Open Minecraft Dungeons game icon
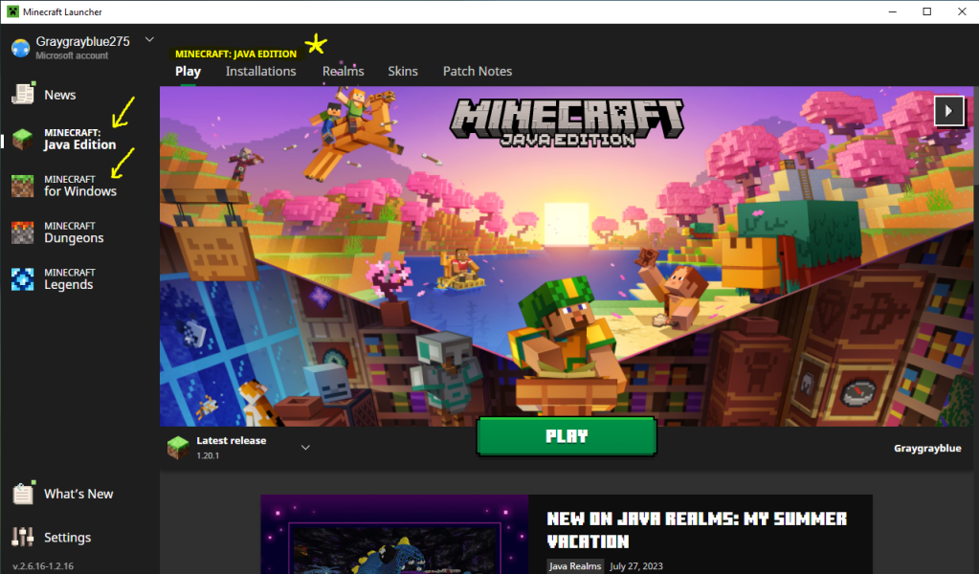 23,232
